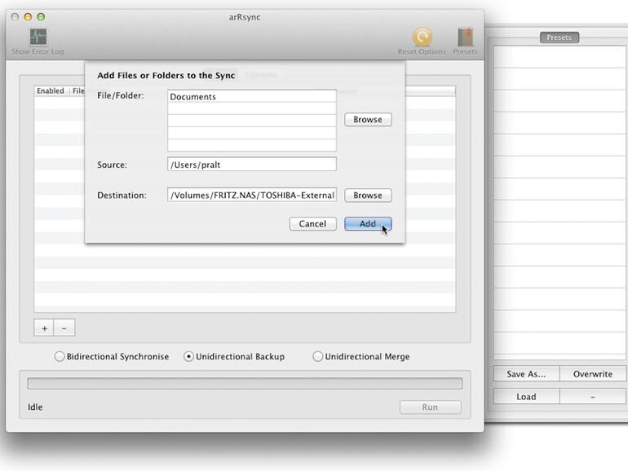Cancel the Add Files dialog
Viewport: 628px width, 471px height.
tap(312, 224)
